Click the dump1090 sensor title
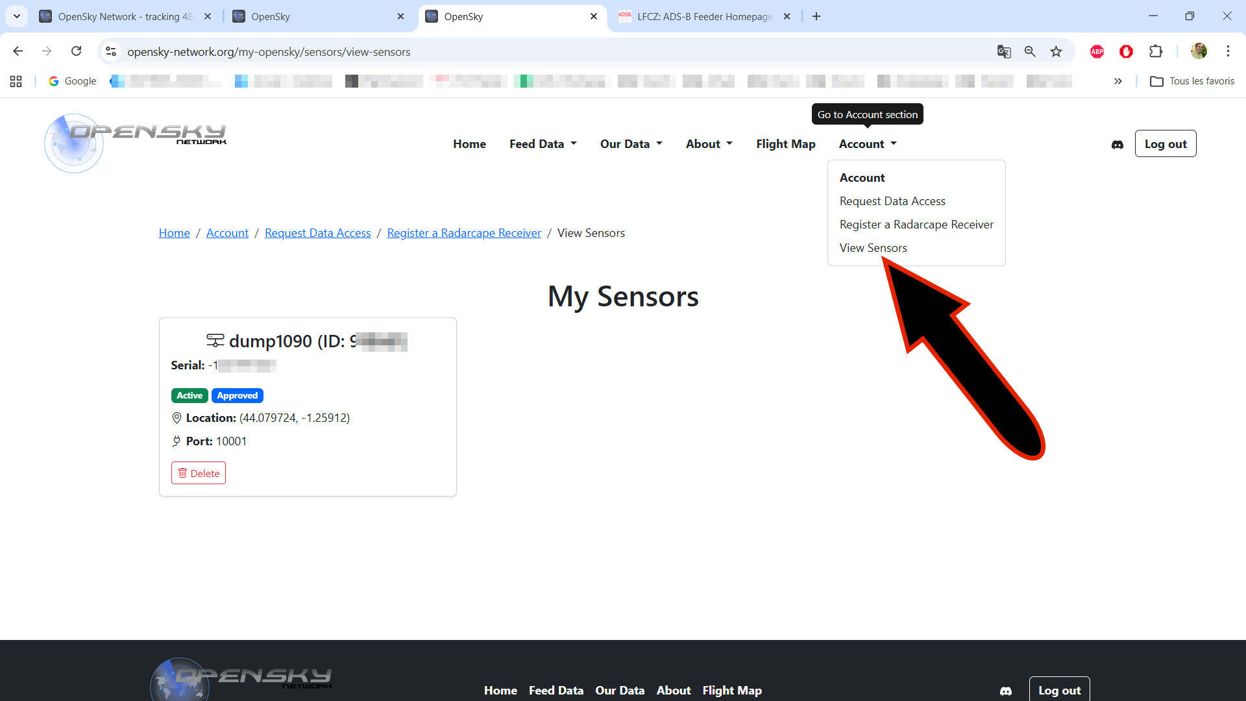The height and width of the screenshot is (701, 1246). point(308,341)
